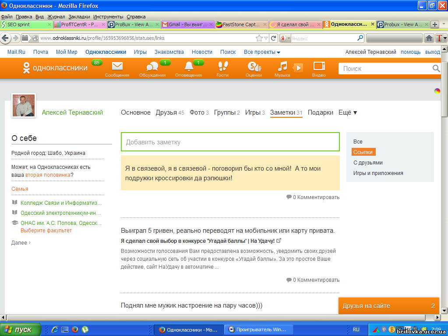
Task: Filter notes by Все
Action: [x=358, y=142]
